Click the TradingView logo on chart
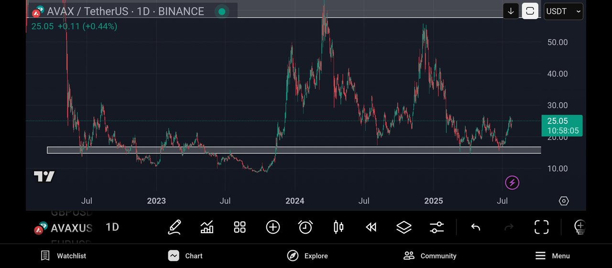The image size is (612, 268). pos(44,176)
